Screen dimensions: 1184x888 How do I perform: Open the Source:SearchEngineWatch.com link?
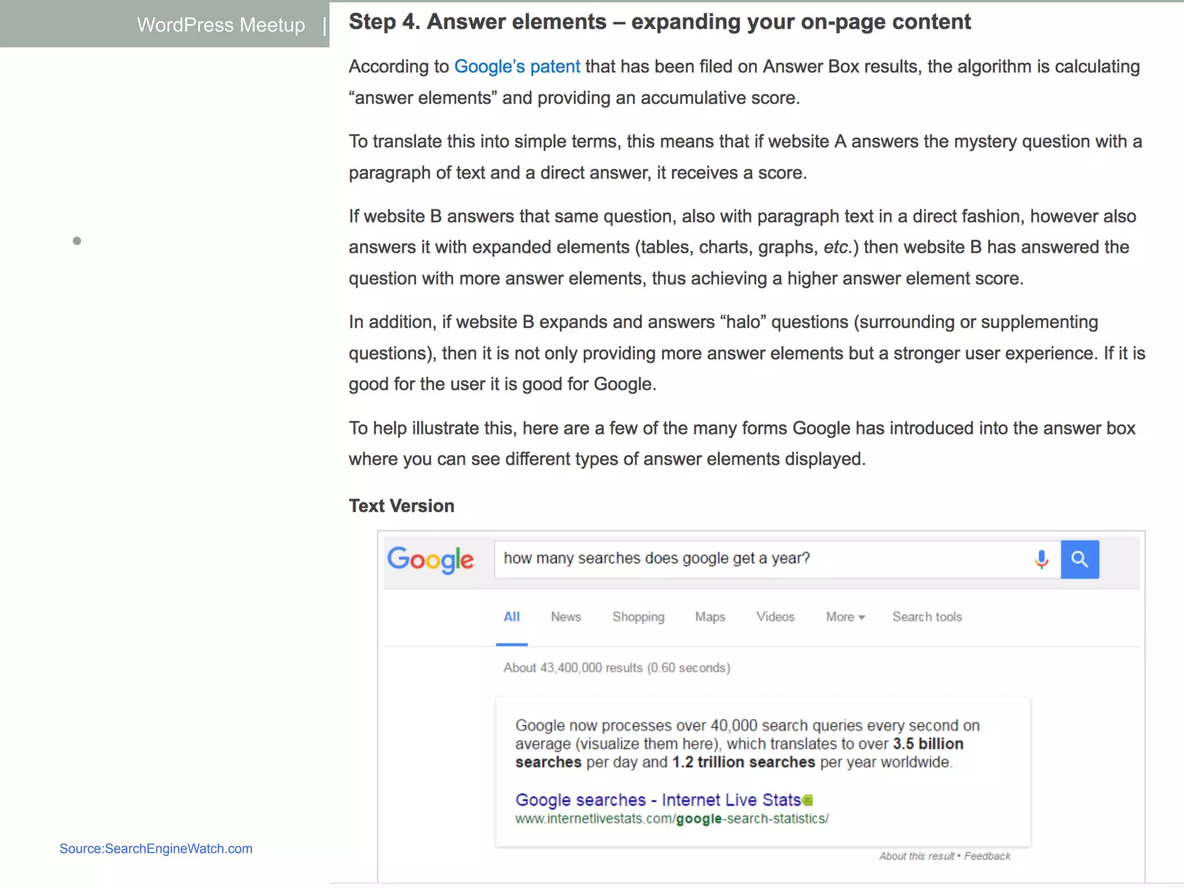pyautogui.click(x=156, y=849)
